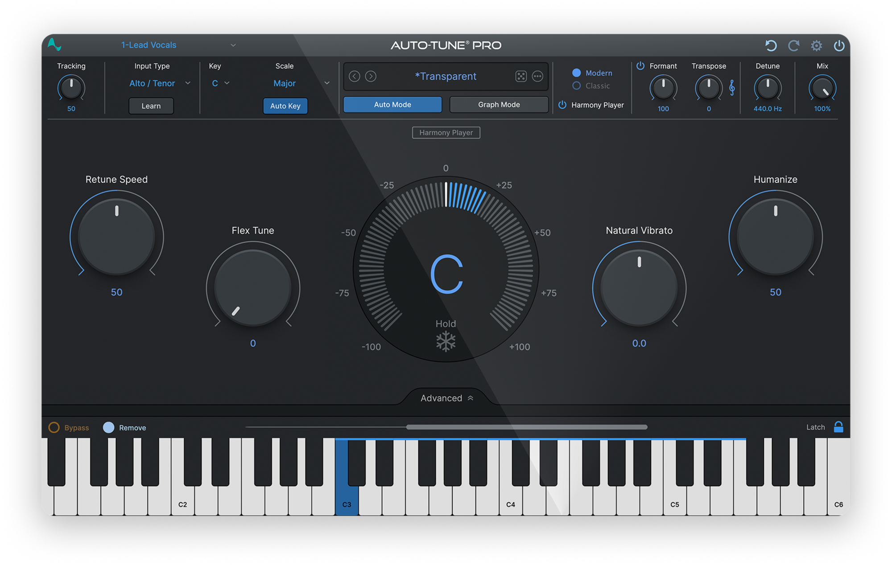Image resolution: width=892 pixels, height=565 pixels.
Task: Click the Mix value 100%
Action: [822, 109]
